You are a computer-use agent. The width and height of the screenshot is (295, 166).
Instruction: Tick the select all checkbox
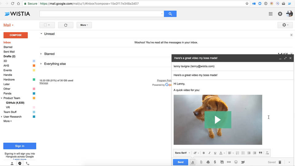pos(45,25)
